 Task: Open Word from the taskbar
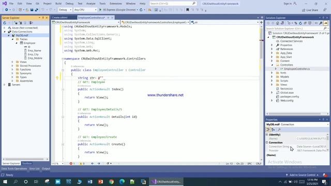pyautogui.click(x=90, y=181)
